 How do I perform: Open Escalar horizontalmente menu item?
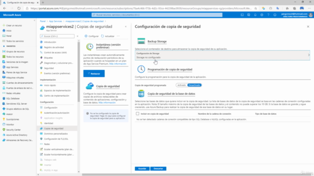click(x=59, y=154)
